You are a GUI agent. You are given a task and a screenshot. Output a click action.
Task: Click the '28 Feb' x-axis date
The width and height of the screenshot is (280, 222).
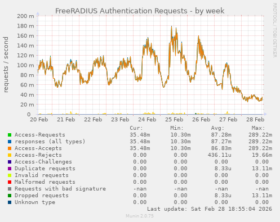(255, 120)
